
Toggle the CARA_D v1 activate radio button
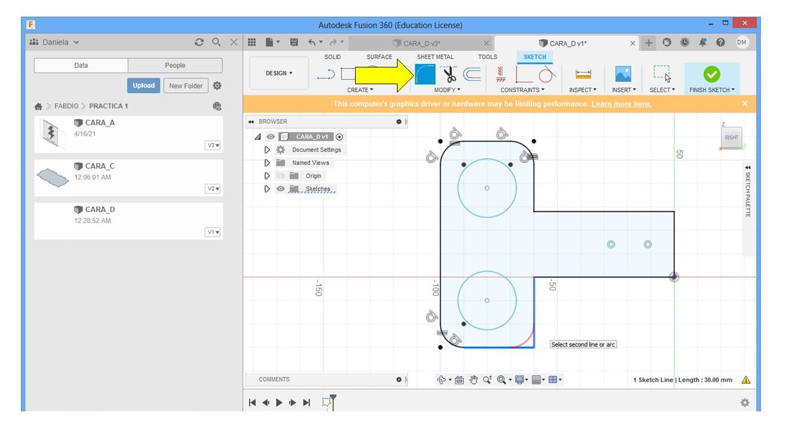(x=340, y=137)
